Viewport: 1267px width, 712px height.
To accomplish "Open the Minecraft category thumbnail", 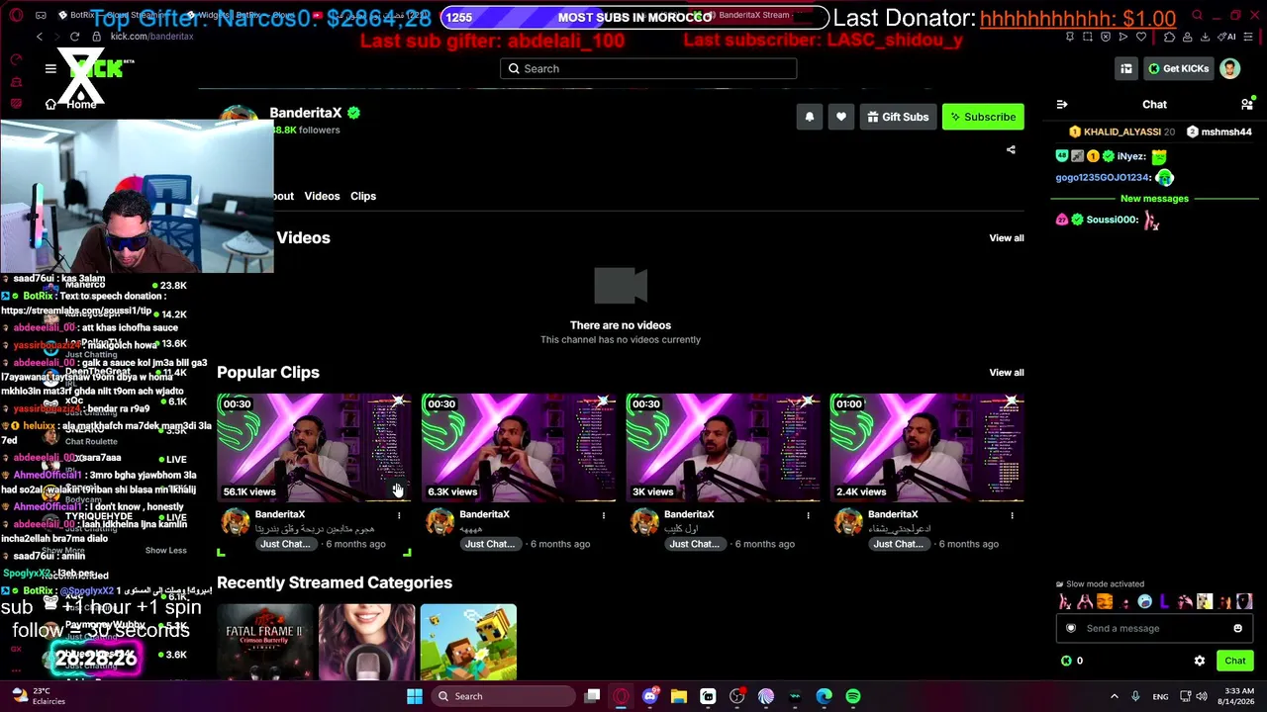I will pos(468,642).
